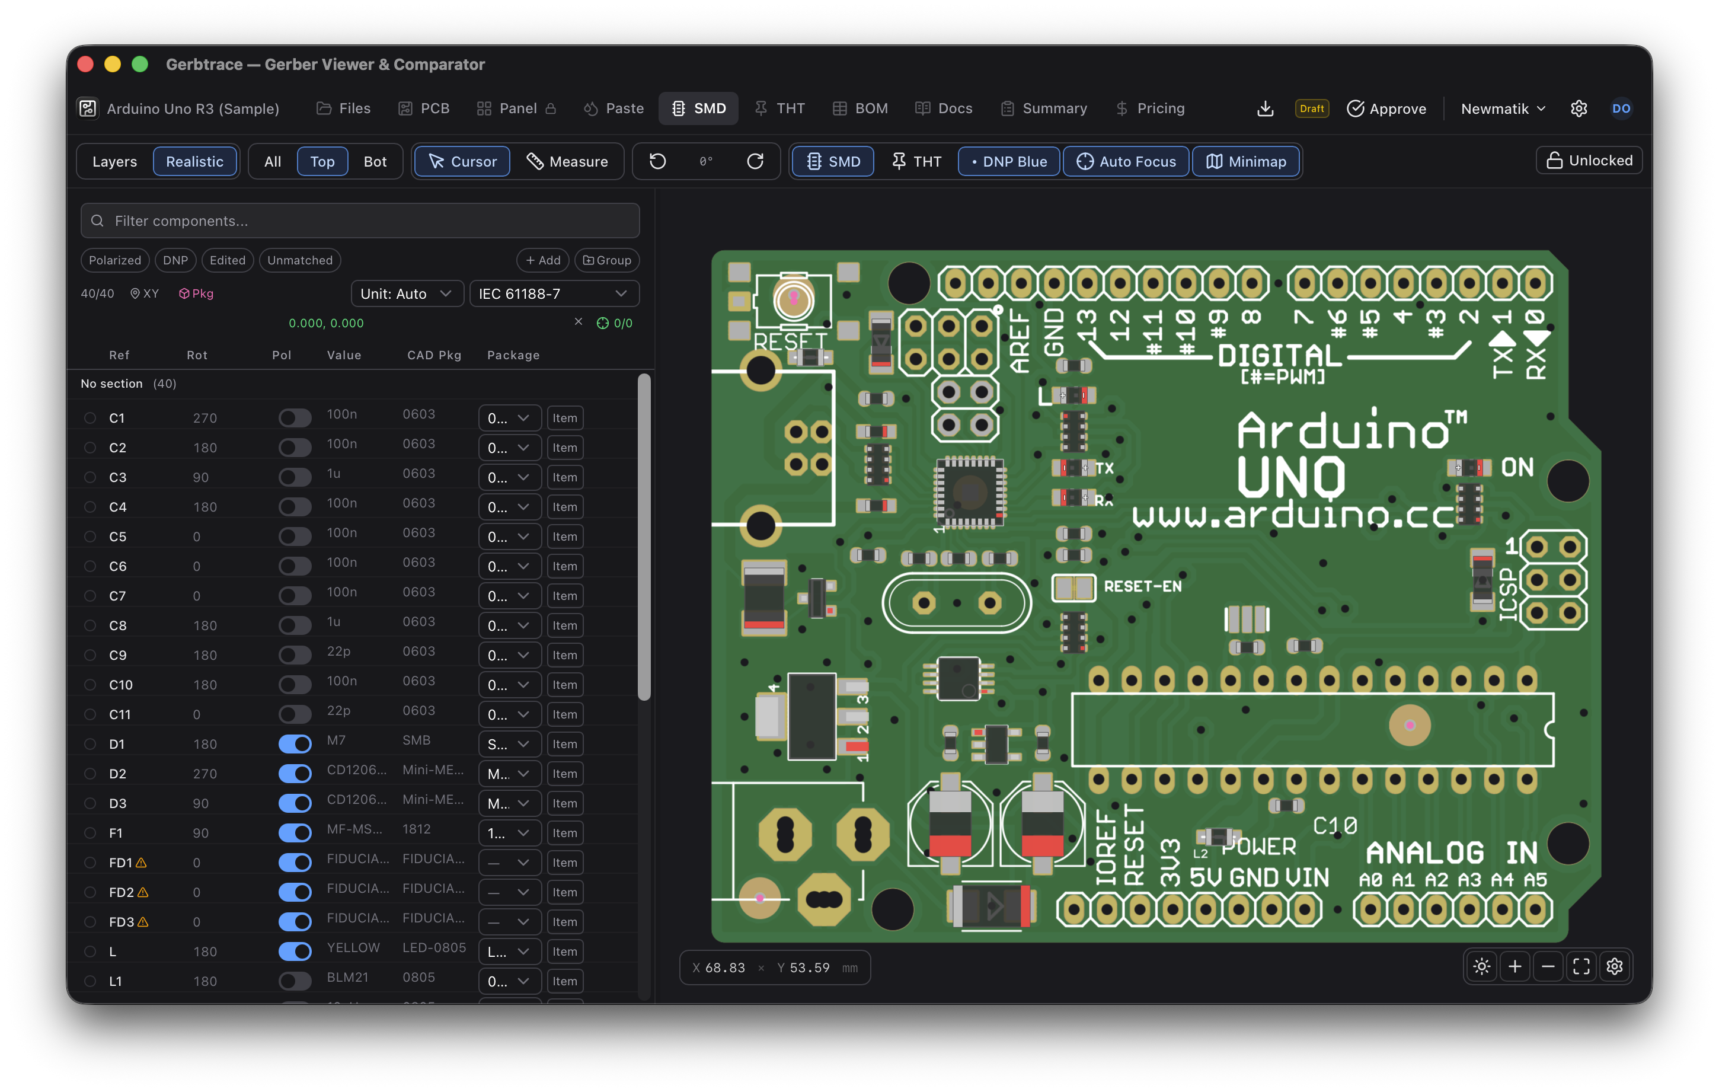Enable the DNP Blue color option
Screen dimensions: 1719x1092
1009,161
